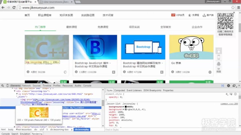
Task: Open the Emulation drawer tab
Action: [x=25, y=134]
